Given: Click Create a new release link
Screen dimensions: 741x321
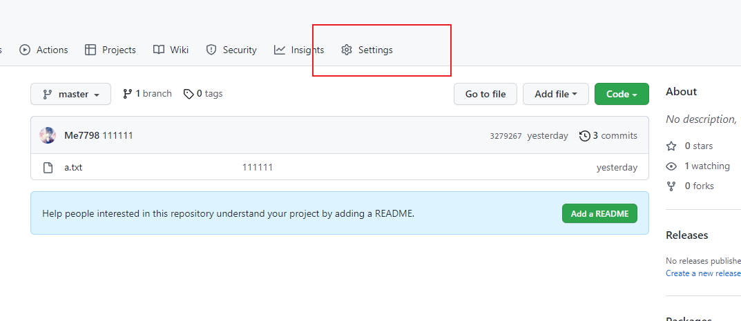Looking at the screenshot, I should point(703,273).
